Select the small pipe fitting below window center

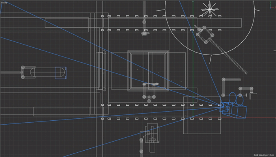pyautogui.click(x=149, y=92)
